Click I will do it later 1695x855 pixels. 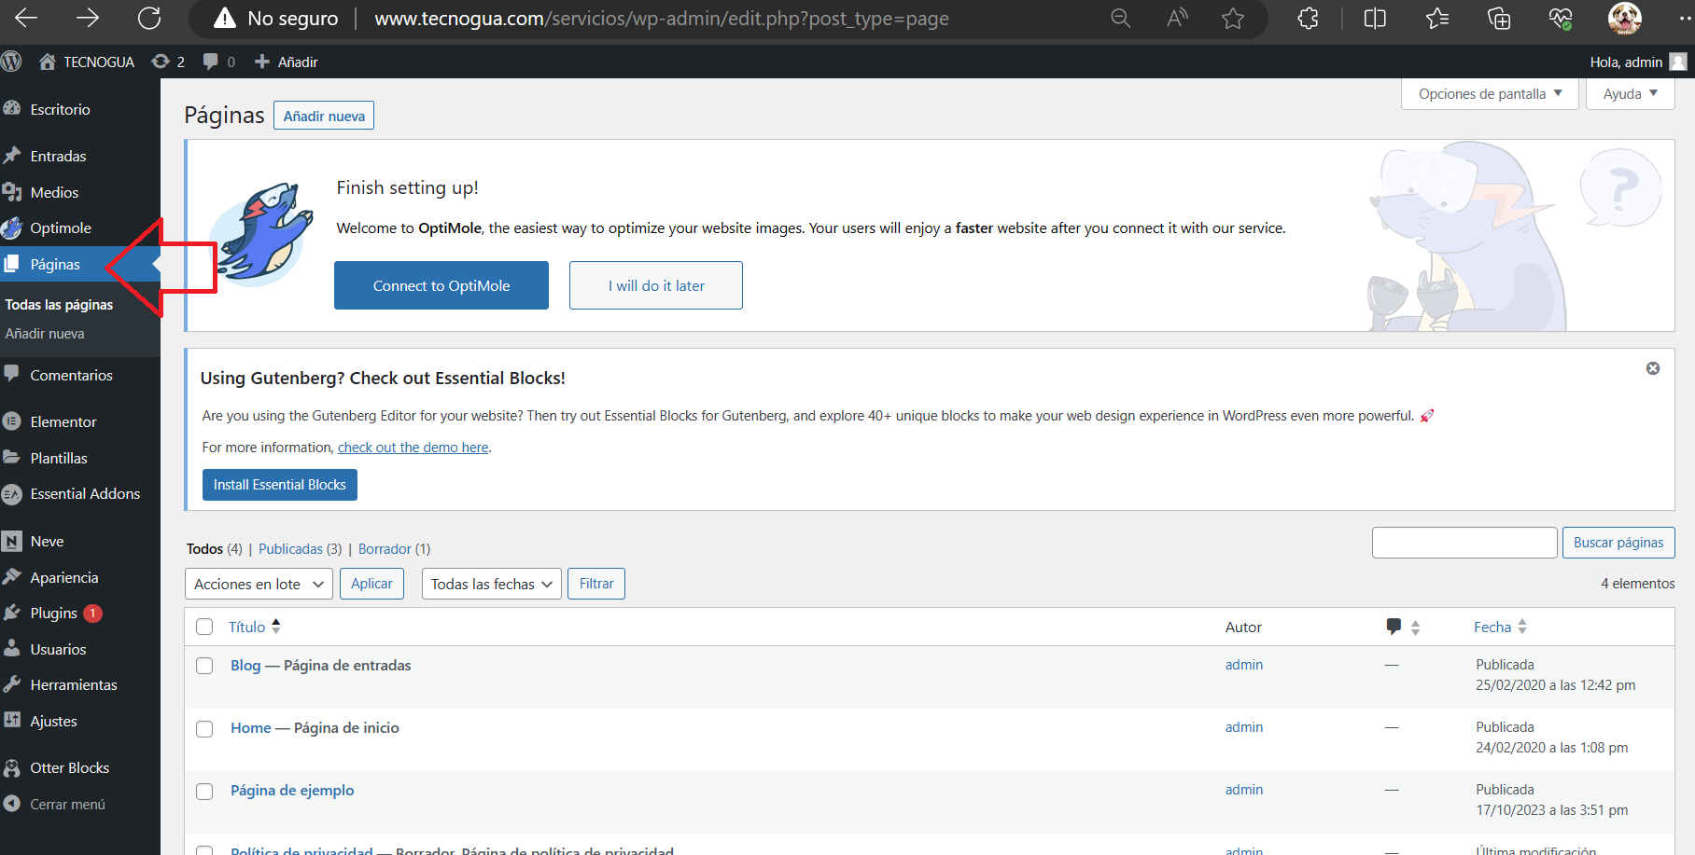click(x=656, y=285)
